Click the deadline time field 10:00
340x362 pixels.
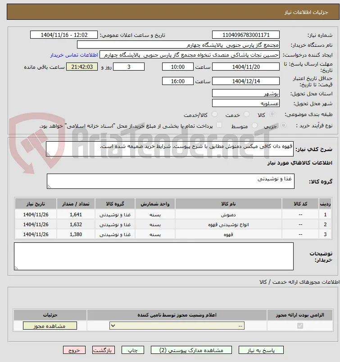click(x=178, y=67)
